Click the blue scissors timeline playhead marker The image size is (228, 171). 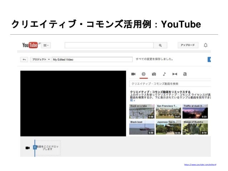click(x=35, y=147)
